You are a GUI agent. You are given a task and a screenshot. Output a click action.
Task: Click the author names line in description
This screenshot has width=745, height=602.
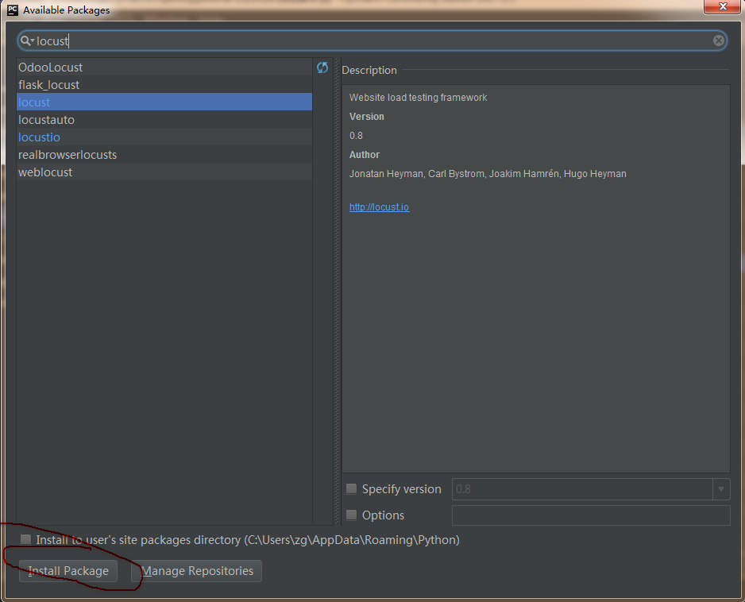pos(488,174)
